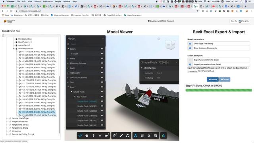The image size is (254, 143).
Task: Open macOS Spotlight search
Action: coord(241,2)
